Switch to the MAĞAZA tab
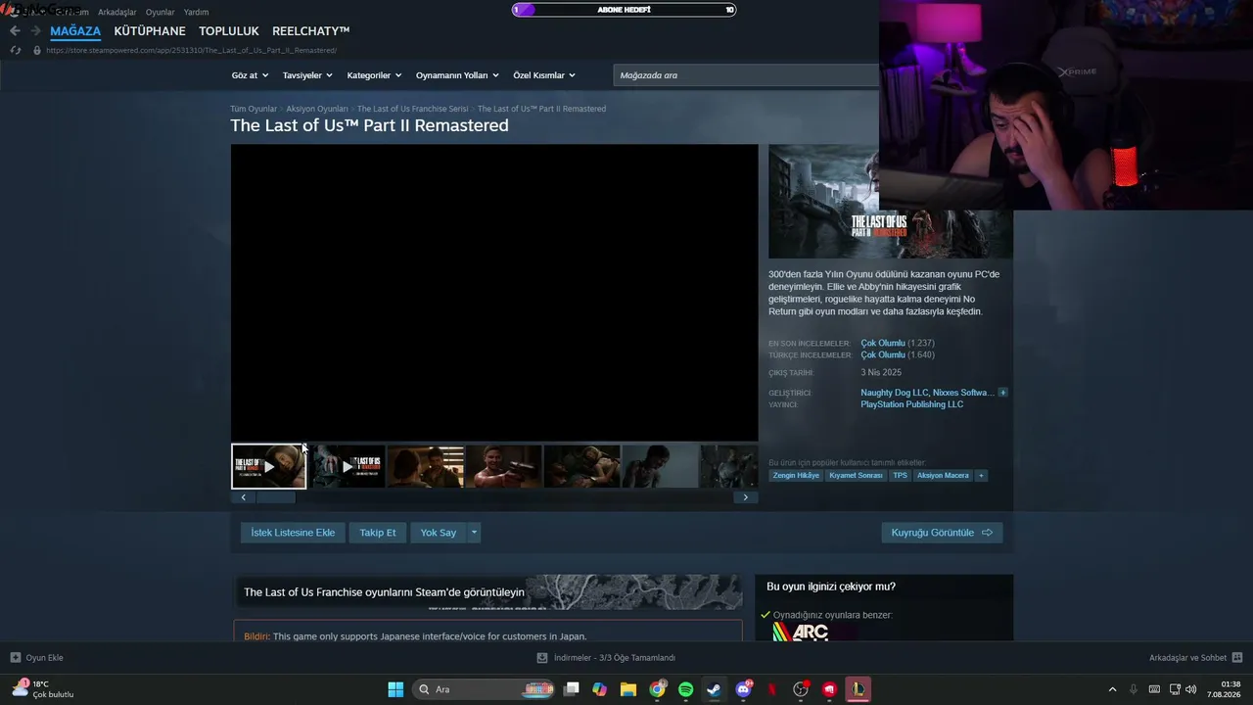1253x705 pixels. 75,31
